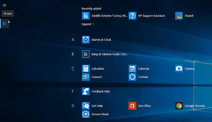Viewport: 212px width, 122px height.
Task: Select the All apps list icon
Action: 5,23
